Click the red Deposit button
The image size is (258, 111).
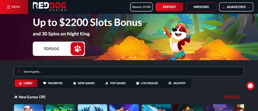coord(169,7)
